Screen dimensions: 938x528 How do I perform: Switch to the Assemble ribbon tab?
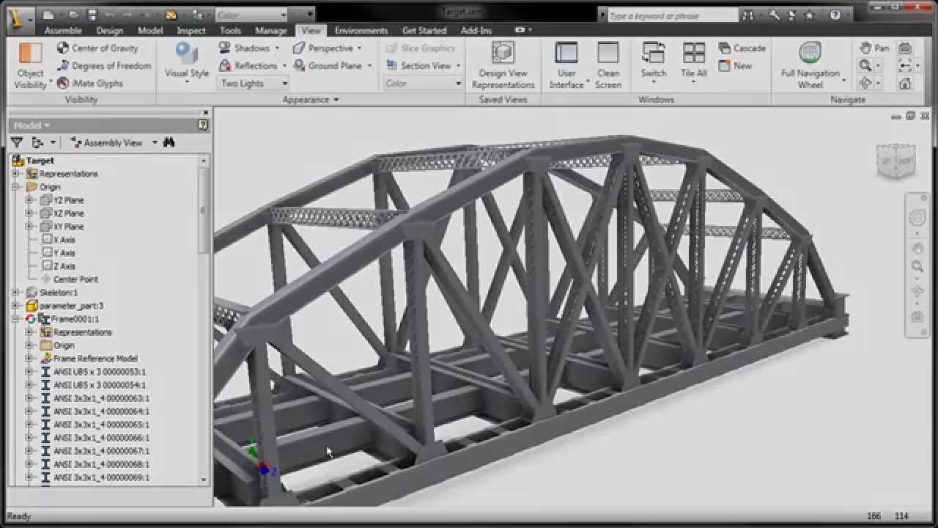(x=63, y=31)
